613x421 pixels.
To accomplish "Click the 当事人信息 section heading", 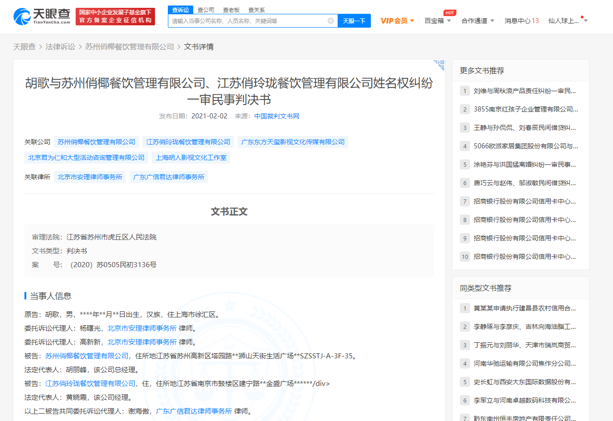I will pyautogui.click(x=51, y=296).
